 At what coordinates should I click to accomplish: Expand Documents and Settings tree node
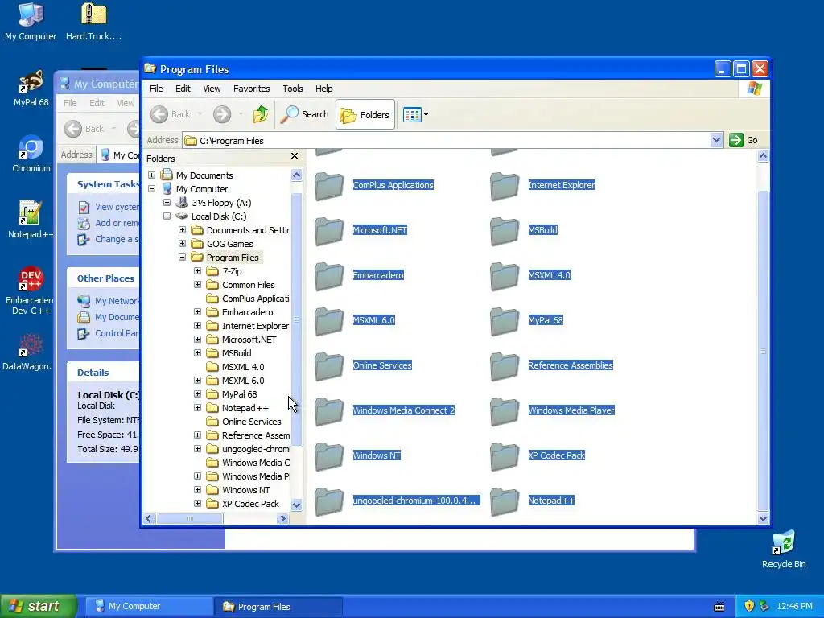pos(183,229)
